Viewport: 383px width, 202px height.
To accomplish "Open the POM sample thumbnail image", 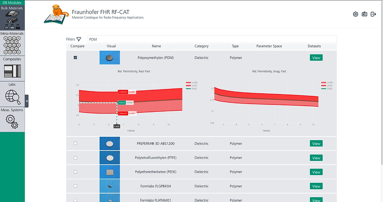I will coord(110,58).
